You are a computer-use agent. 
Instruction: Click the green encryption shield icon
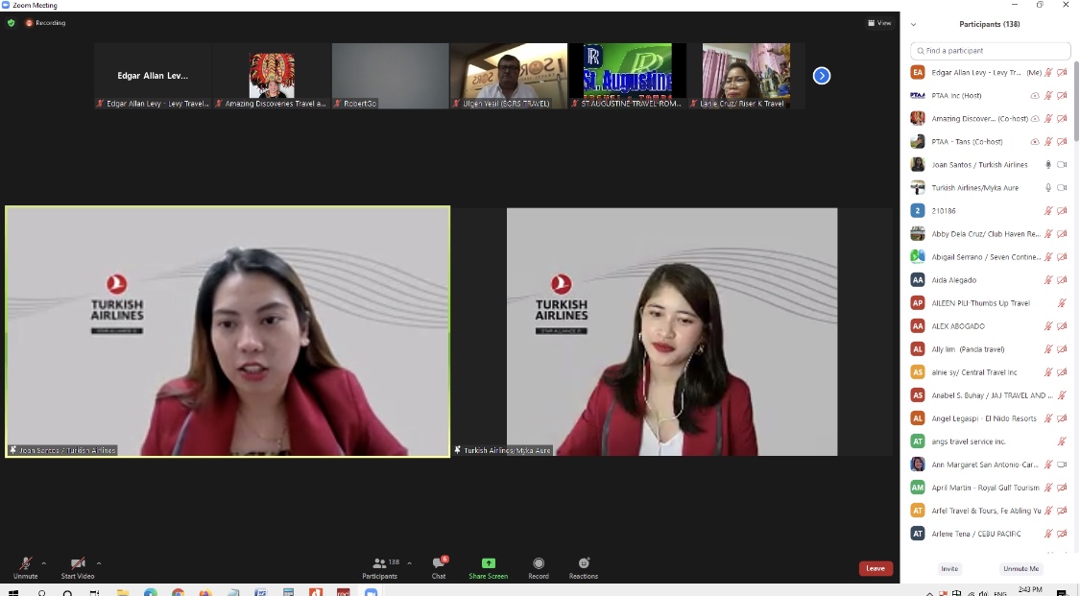[11, 23]
